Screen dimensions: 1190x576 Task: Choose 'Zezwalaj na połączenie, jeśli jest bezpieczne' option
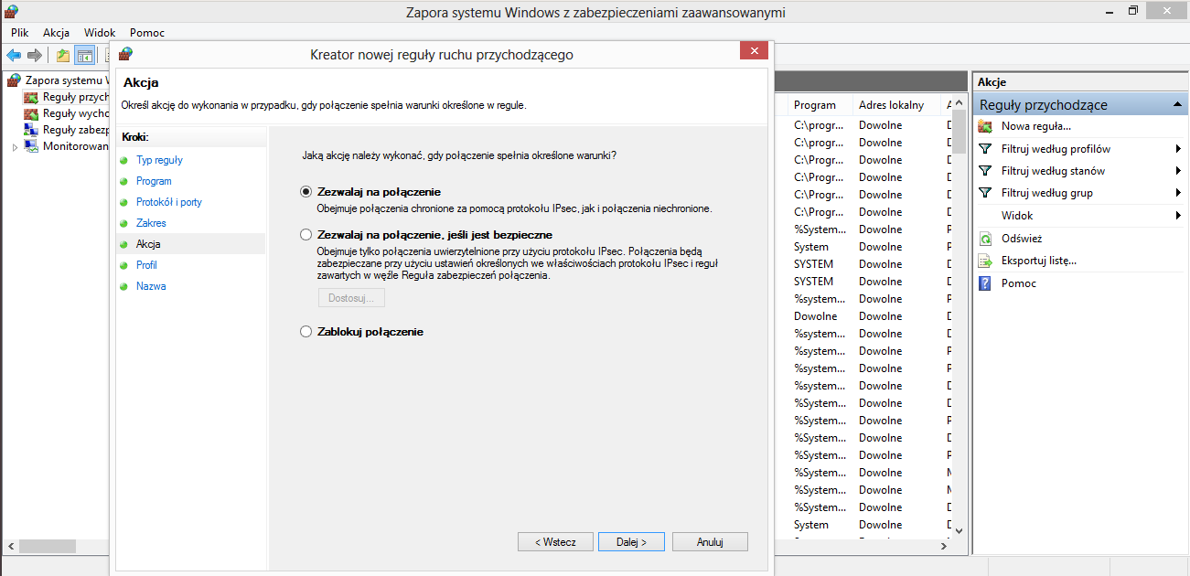tap(306, 235)
